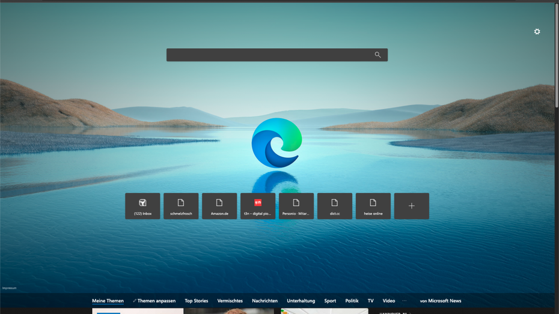Select the Meine Themen tab

pos(108,301)
